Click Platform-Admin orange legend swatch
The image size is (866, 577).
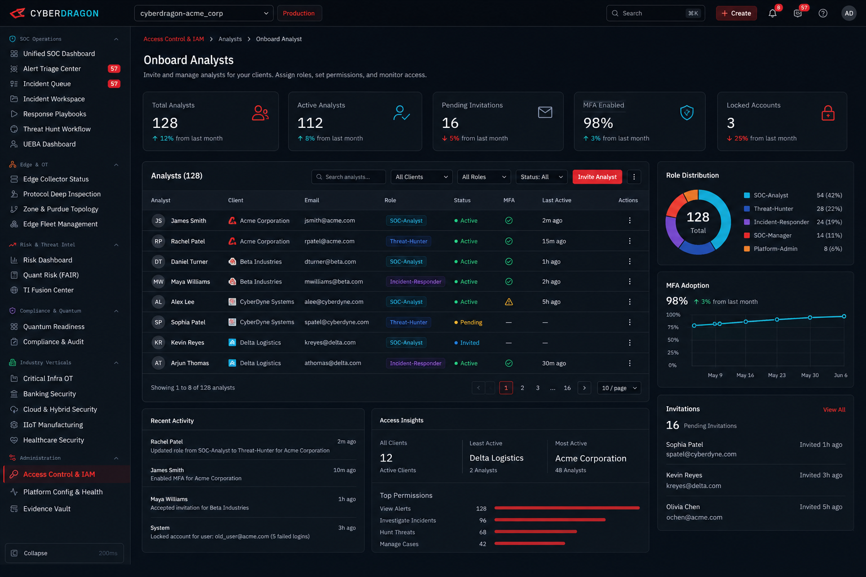(747, 248)
